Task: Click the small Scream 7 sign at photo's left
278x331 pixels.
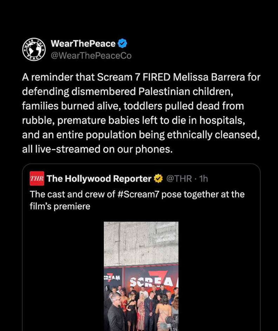Action: coord(112,278)
